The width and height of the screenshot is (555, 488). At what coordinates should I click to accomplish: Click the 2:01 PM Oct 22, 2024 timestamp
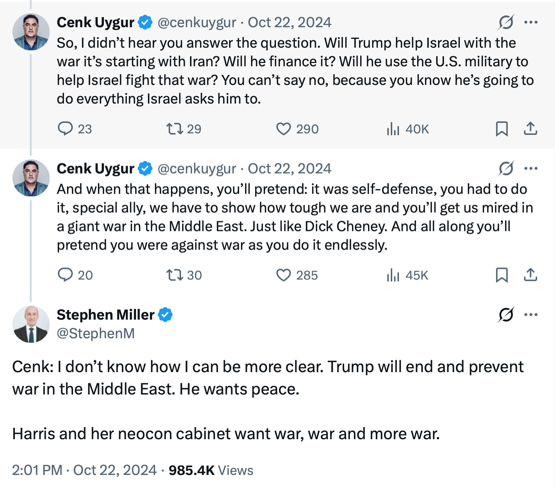[84, 470]
